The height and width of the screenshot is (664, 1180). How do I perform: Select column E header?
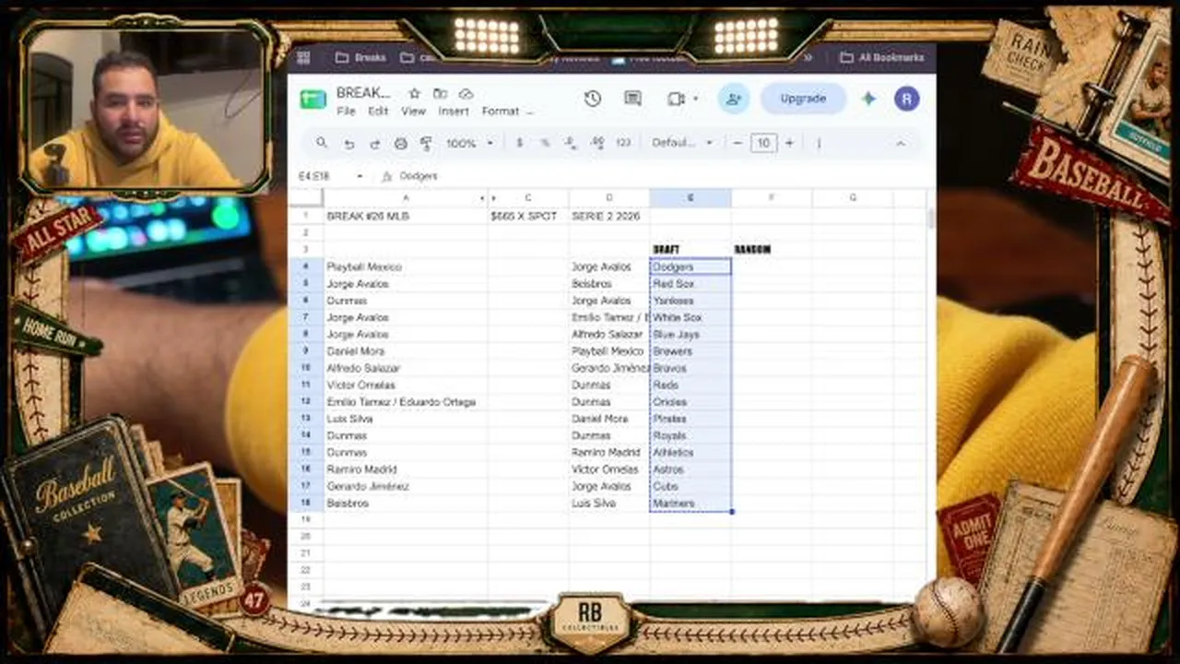click(x=690, y=198)
